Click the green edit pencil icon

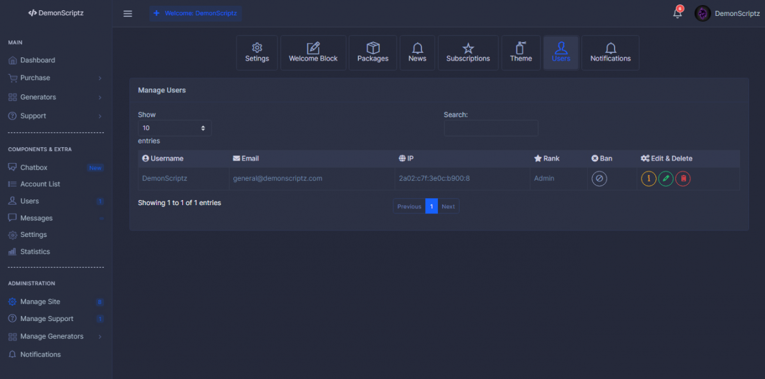click(x=666, y=179)
